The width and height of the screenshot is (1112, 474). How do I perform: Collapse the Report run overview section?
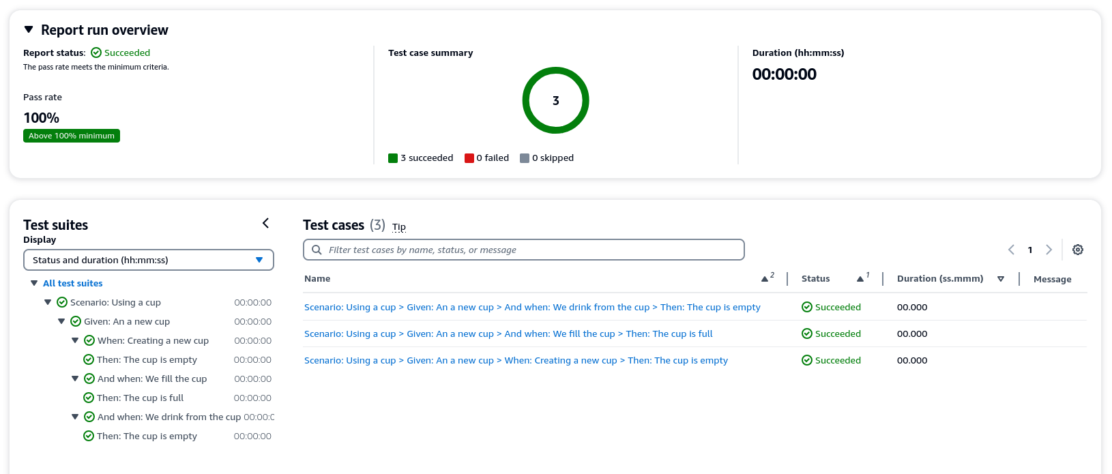point(29,29)
